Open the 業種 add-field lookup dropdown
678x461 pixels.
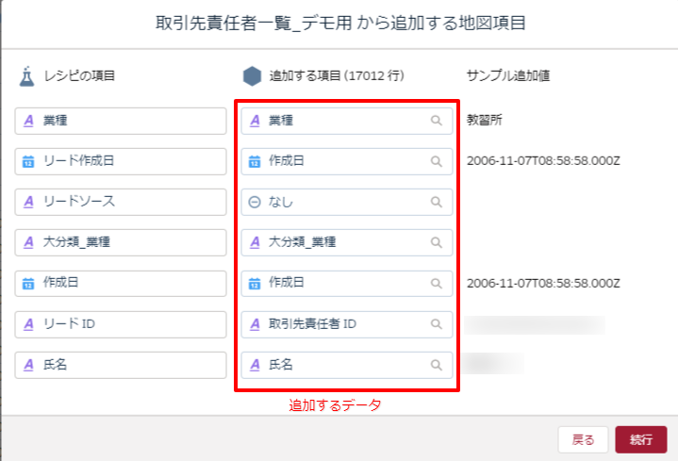(339, 121)
